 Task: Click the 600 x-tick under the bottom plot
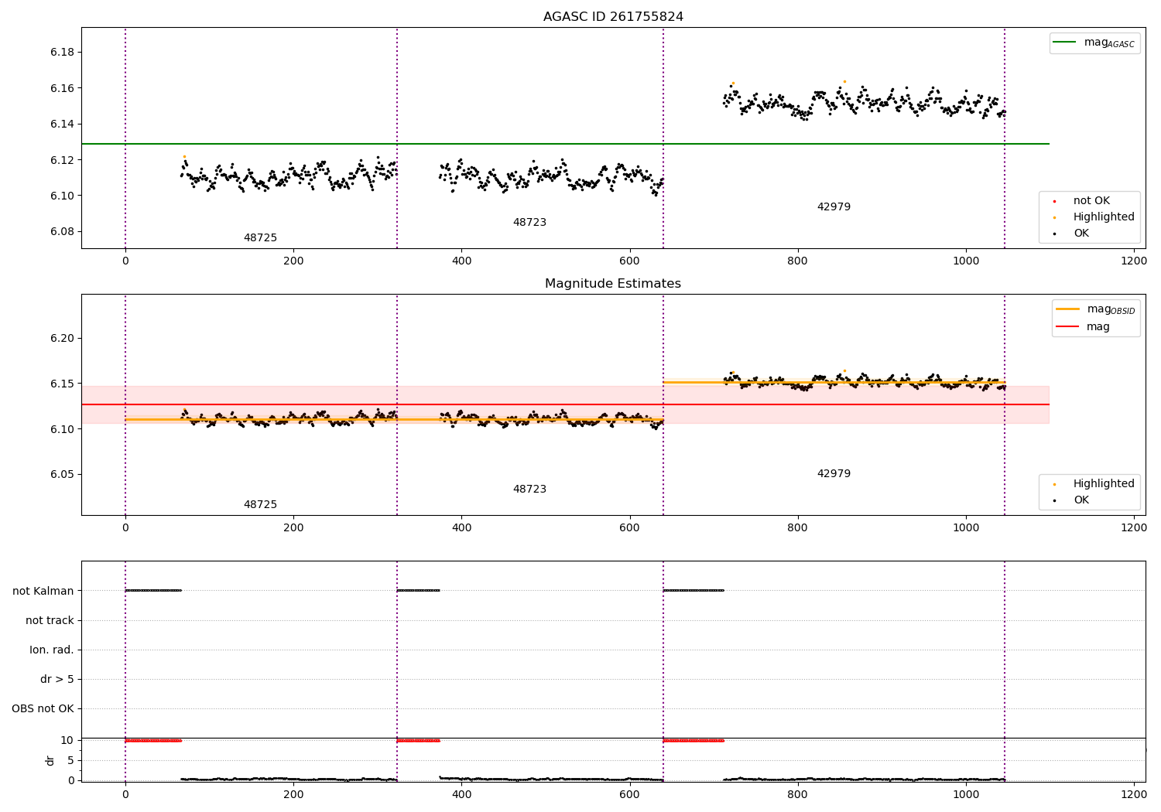[630, 795]
